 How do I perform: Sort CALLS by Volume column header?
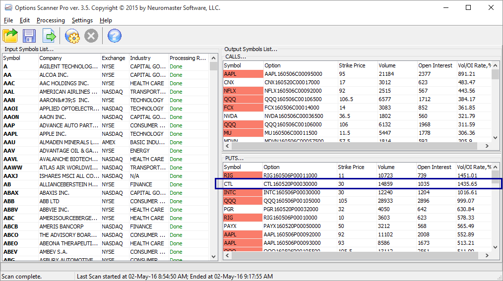point(397,65)
